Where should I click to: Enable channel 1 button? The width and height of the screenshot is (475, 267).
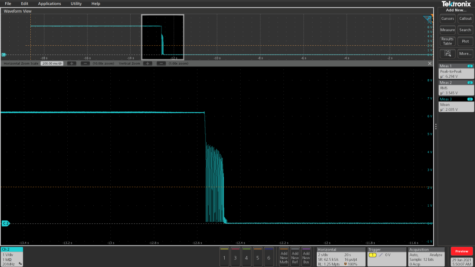pos(224,256)
